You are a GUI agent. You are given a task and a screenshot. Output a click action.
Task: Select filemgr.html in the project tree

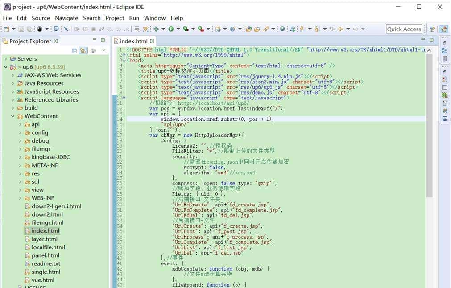[x=47, y=222]
